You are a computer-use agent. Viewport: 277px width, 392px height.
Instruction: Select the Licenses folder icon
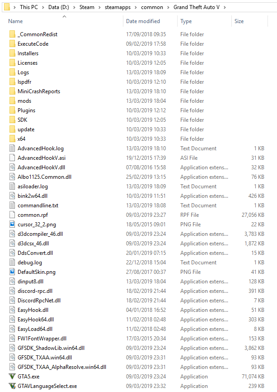pyautogui.click(x=12, y=63)
